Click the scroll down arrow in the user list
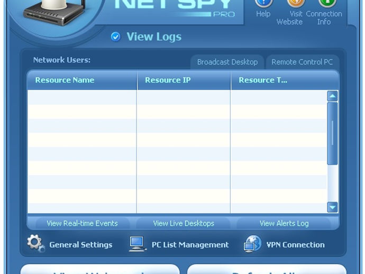365x274 pixels. coord(332,207)
